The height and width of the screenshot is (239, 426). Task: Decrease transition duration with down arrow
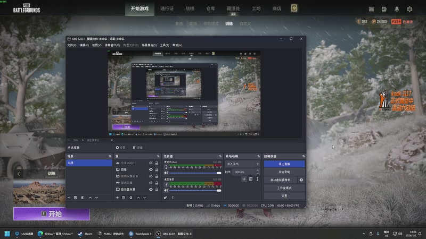coord(258,174)
